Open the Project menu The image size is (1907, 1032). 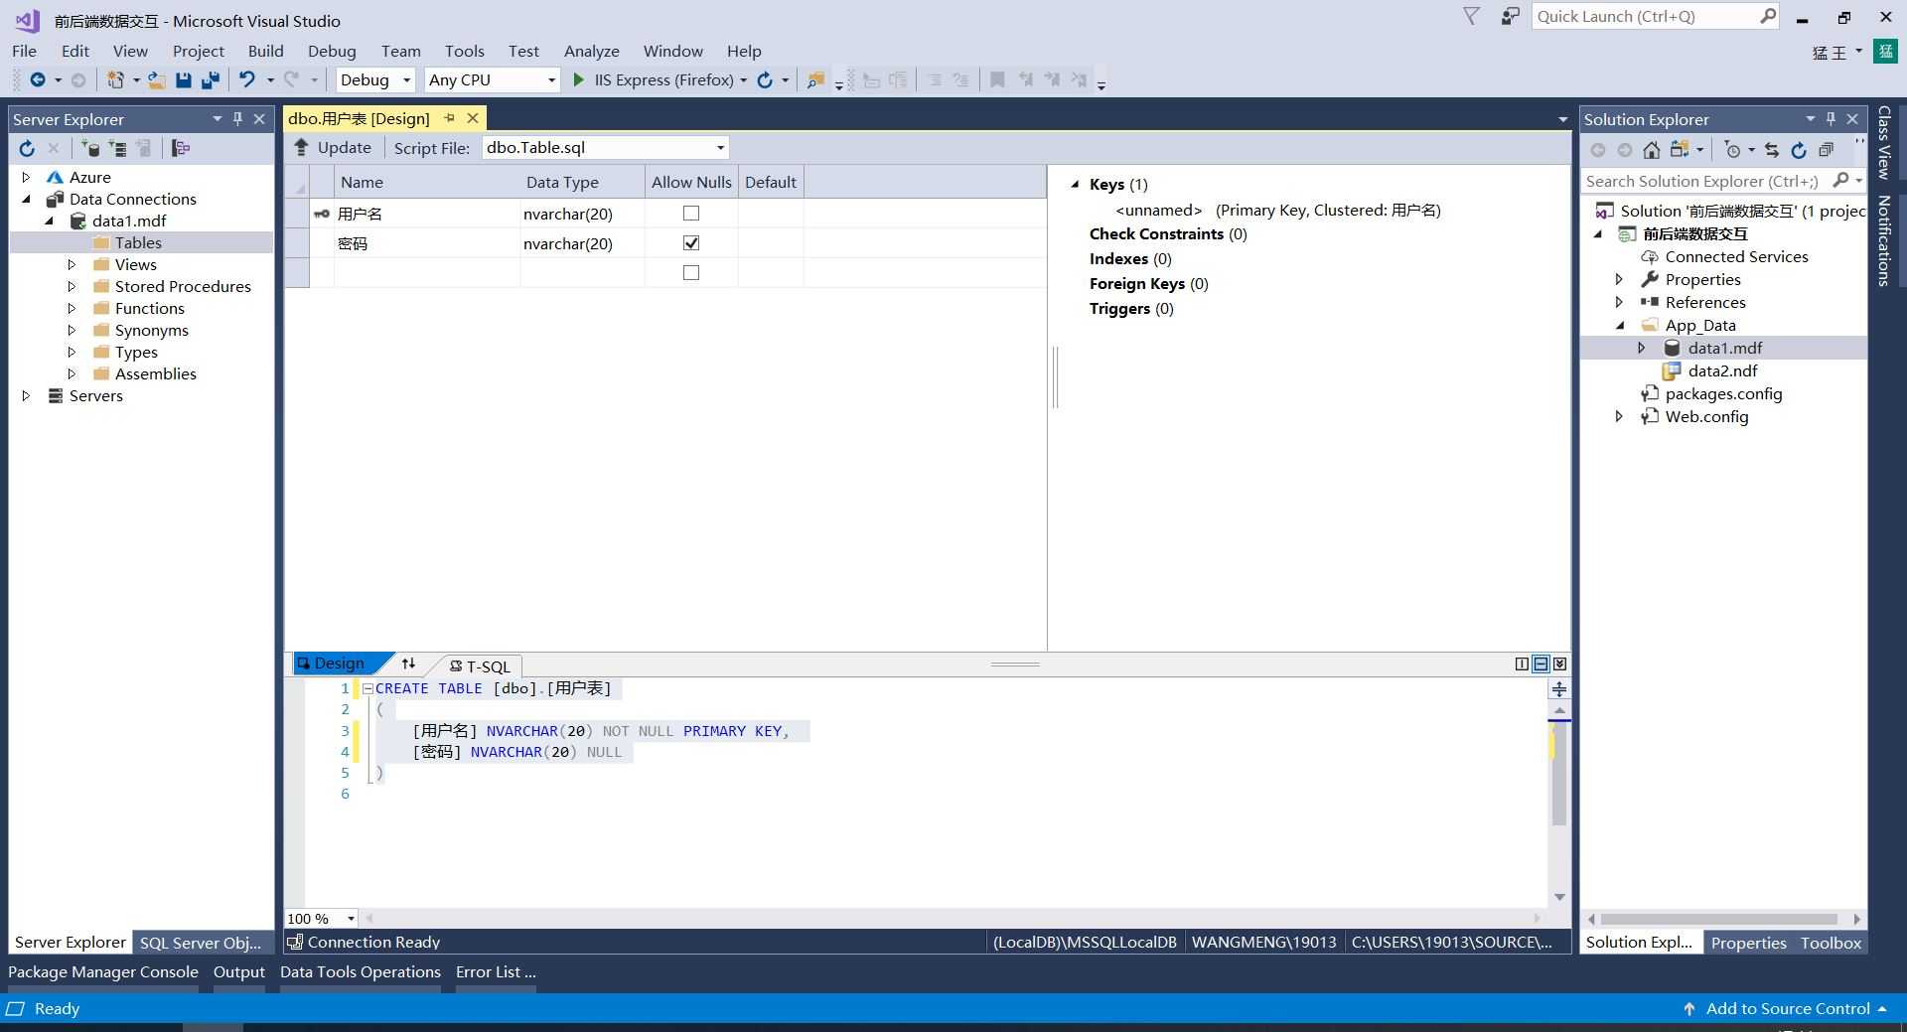pyautogui.click(x=198, y=51)
